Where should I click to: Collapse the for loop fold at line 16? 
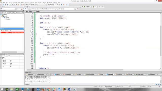click(x=35, y=27)
